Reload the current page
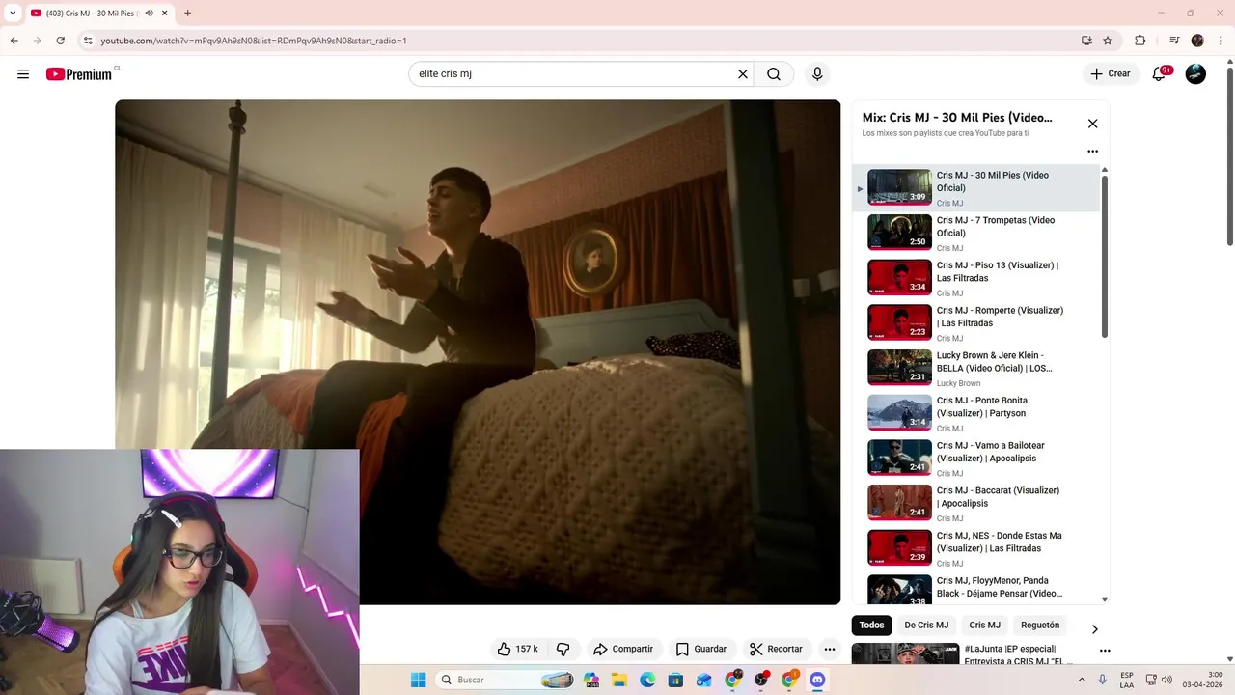Viewport: 1235px width, 695px height. 60,41
